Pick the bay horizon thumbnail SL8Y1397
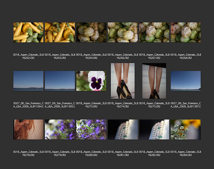Screen dimensions: 214x169 pyautogui.click(x=185, y=81)
